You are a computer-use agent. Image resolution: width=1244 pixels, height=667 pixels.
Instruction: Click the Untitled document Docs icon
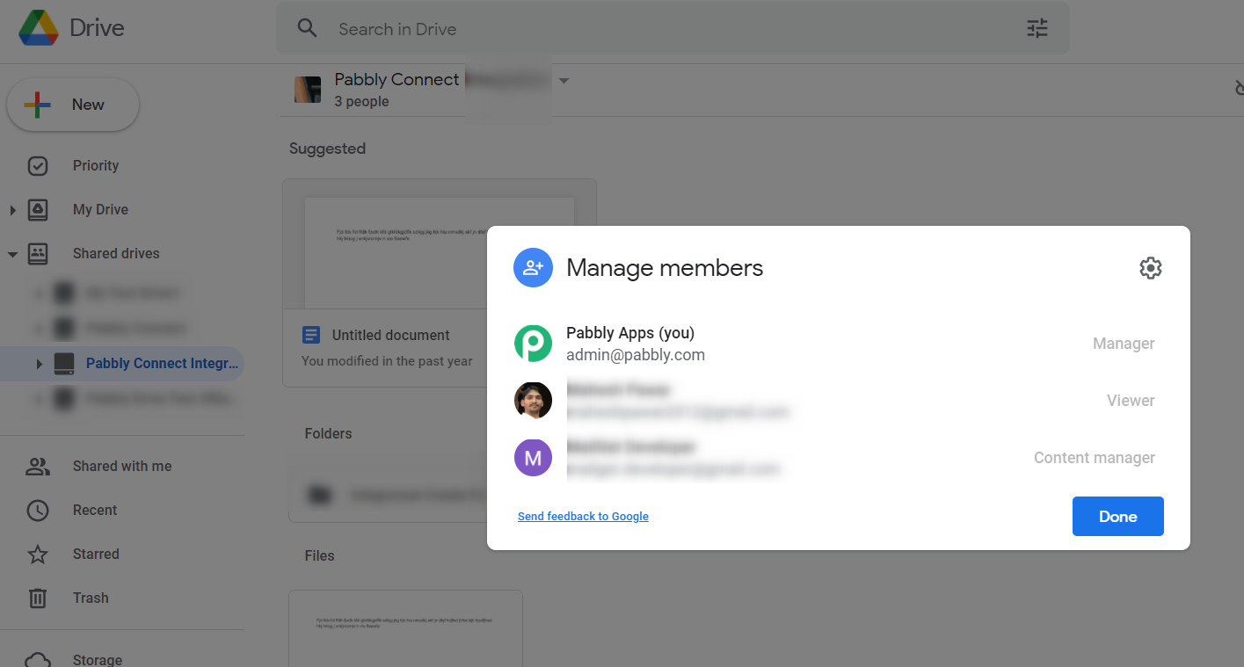coord(311,335)
